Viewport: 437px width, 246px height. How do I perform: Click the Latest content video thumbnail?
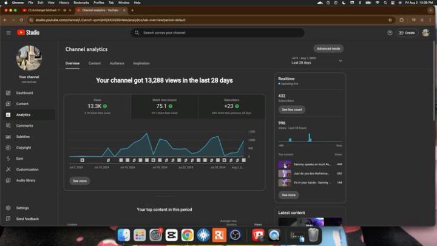310,222
